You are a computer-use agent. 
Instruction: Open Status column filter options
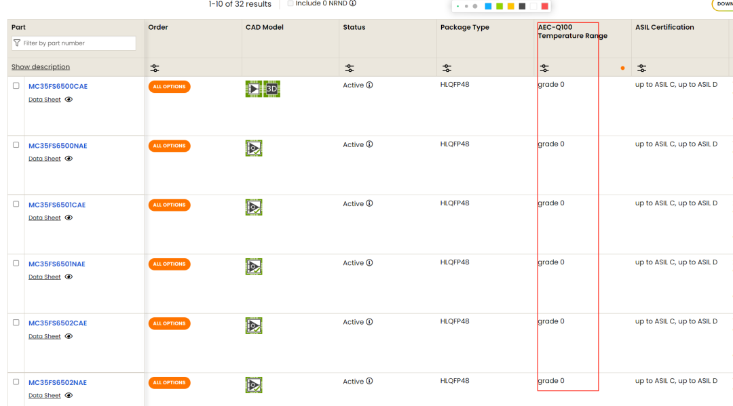(x=350, y=68)
